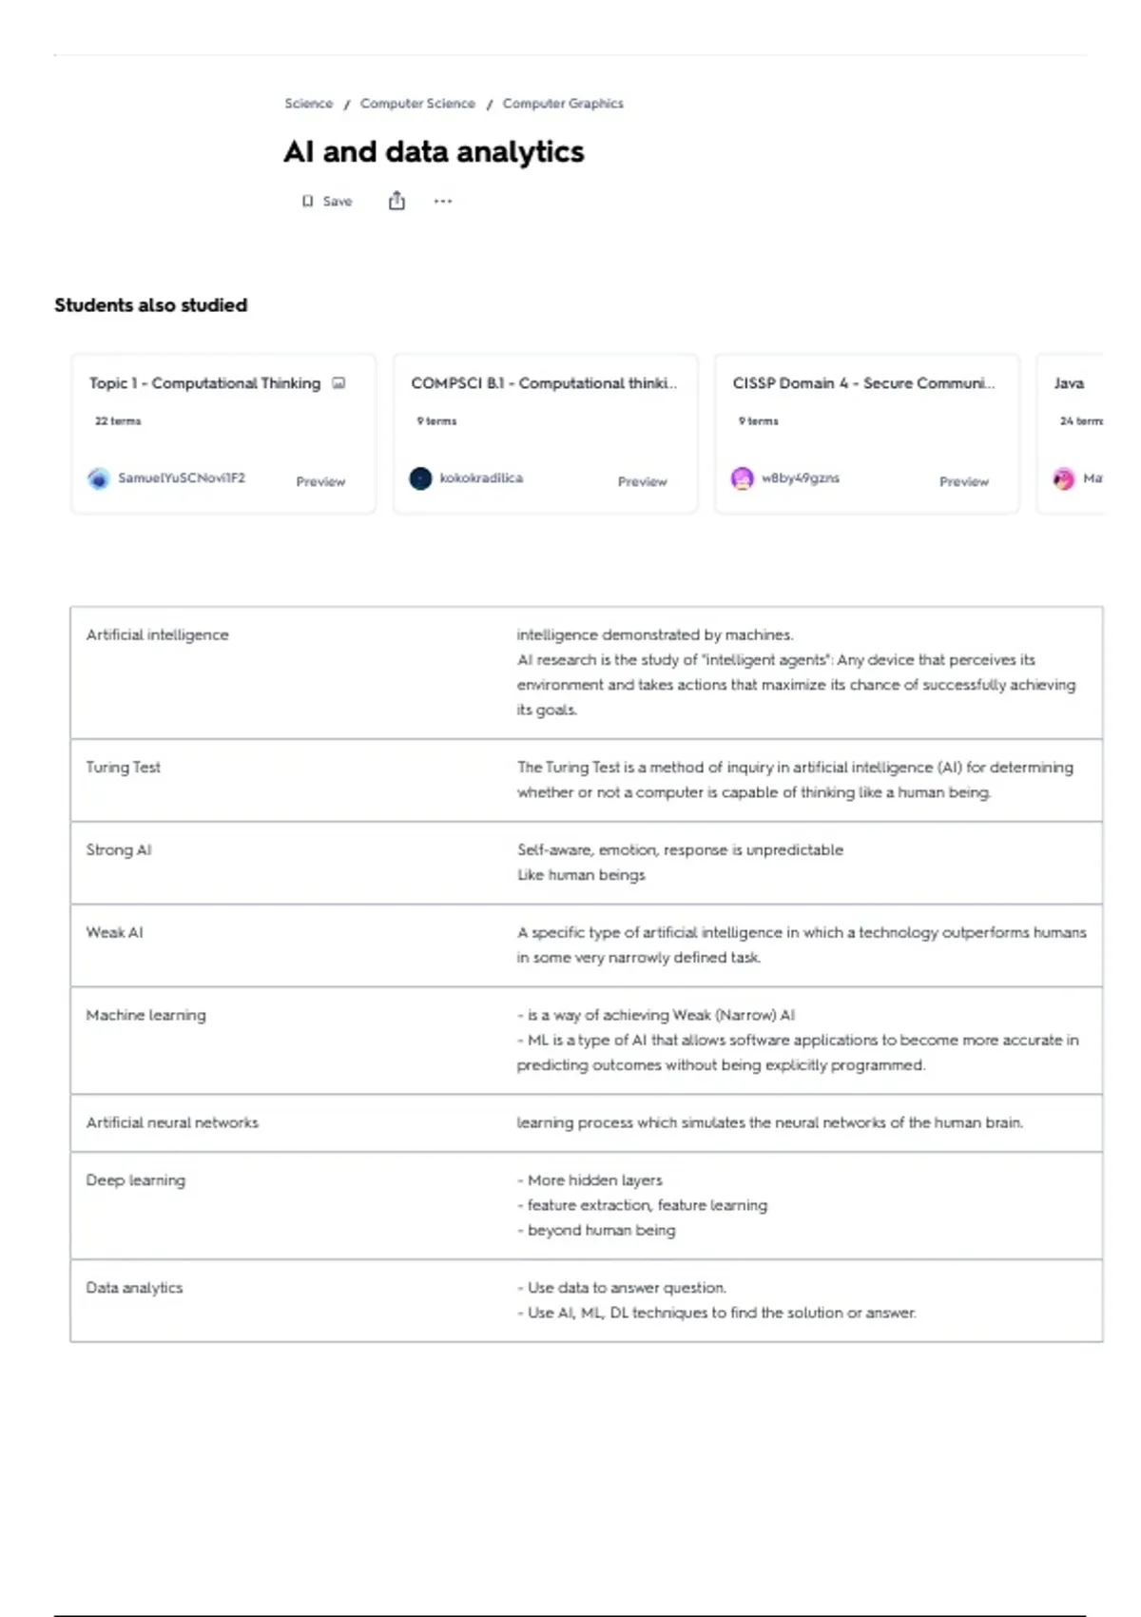
Task: Preview the Topic 1 Computational Thinking set
Action: coord(320,481)
